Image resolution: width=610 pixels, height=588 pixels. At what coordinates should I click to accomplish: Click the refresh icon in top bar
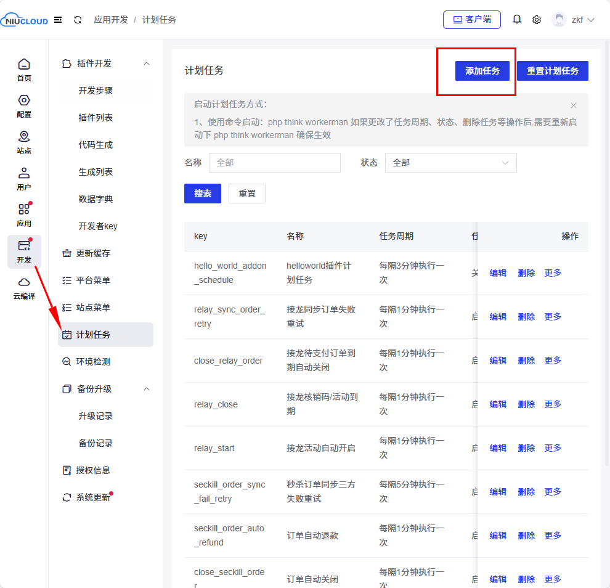coord(78,20)
